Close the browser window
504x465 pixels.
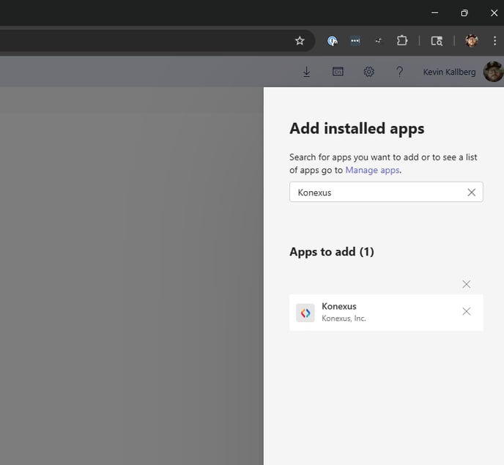click(x=494, y=13)
